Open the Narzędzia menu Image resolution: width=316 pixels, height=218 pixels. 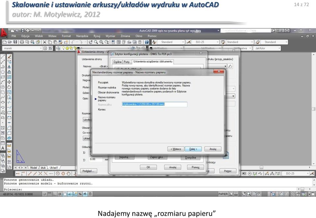[x=82, y=36]
